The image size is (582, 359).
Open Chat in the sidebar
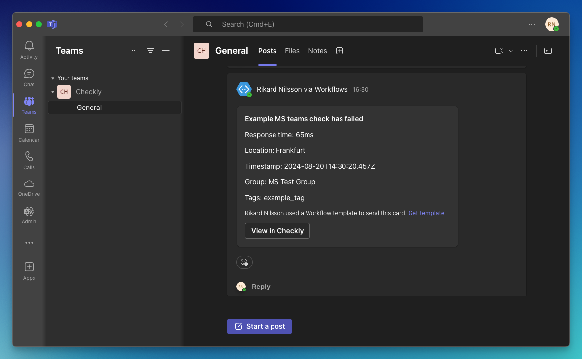[29, 74]
